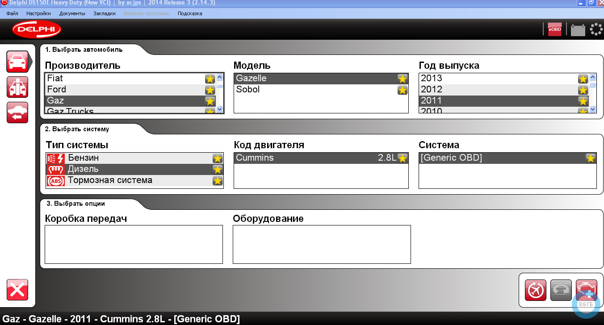This screenshot has height=325, width=604.
Task: Click the dotted circle connection indicator
Action: click(596, 29)
